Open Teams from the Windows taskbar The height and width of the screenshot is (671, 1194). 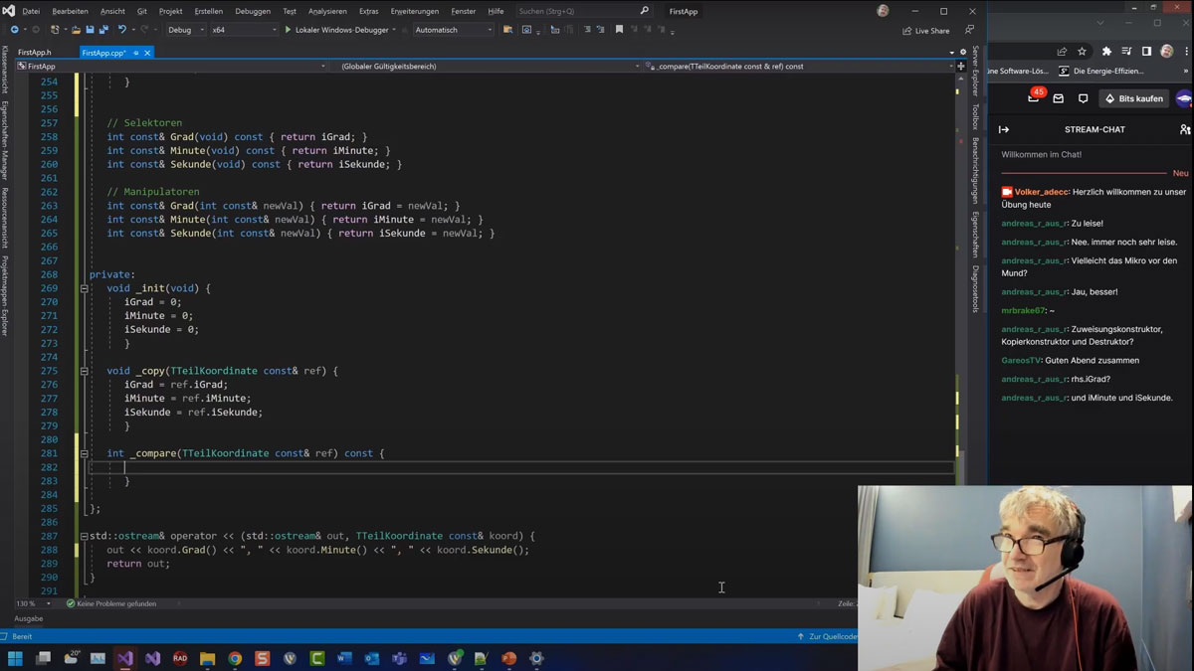coord(399,658)
